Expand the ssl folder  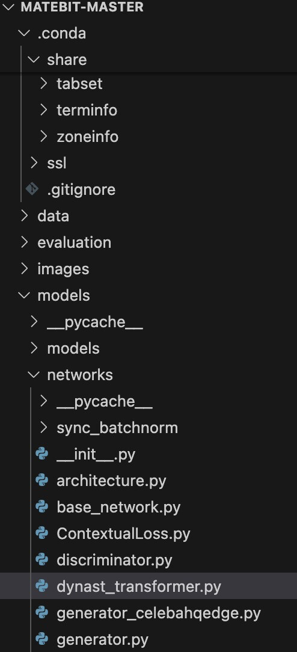pos(34,163)
